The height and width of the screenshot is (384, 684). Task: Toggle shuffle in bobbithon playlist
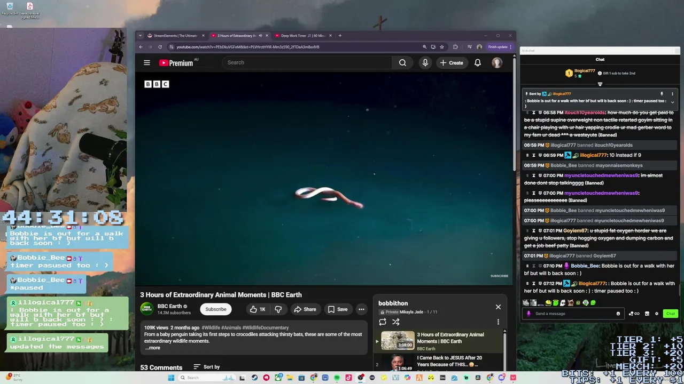(x=396, y=322)
